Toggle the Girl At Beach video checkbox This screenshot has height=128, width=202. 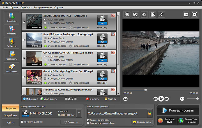tap(24, 59)
